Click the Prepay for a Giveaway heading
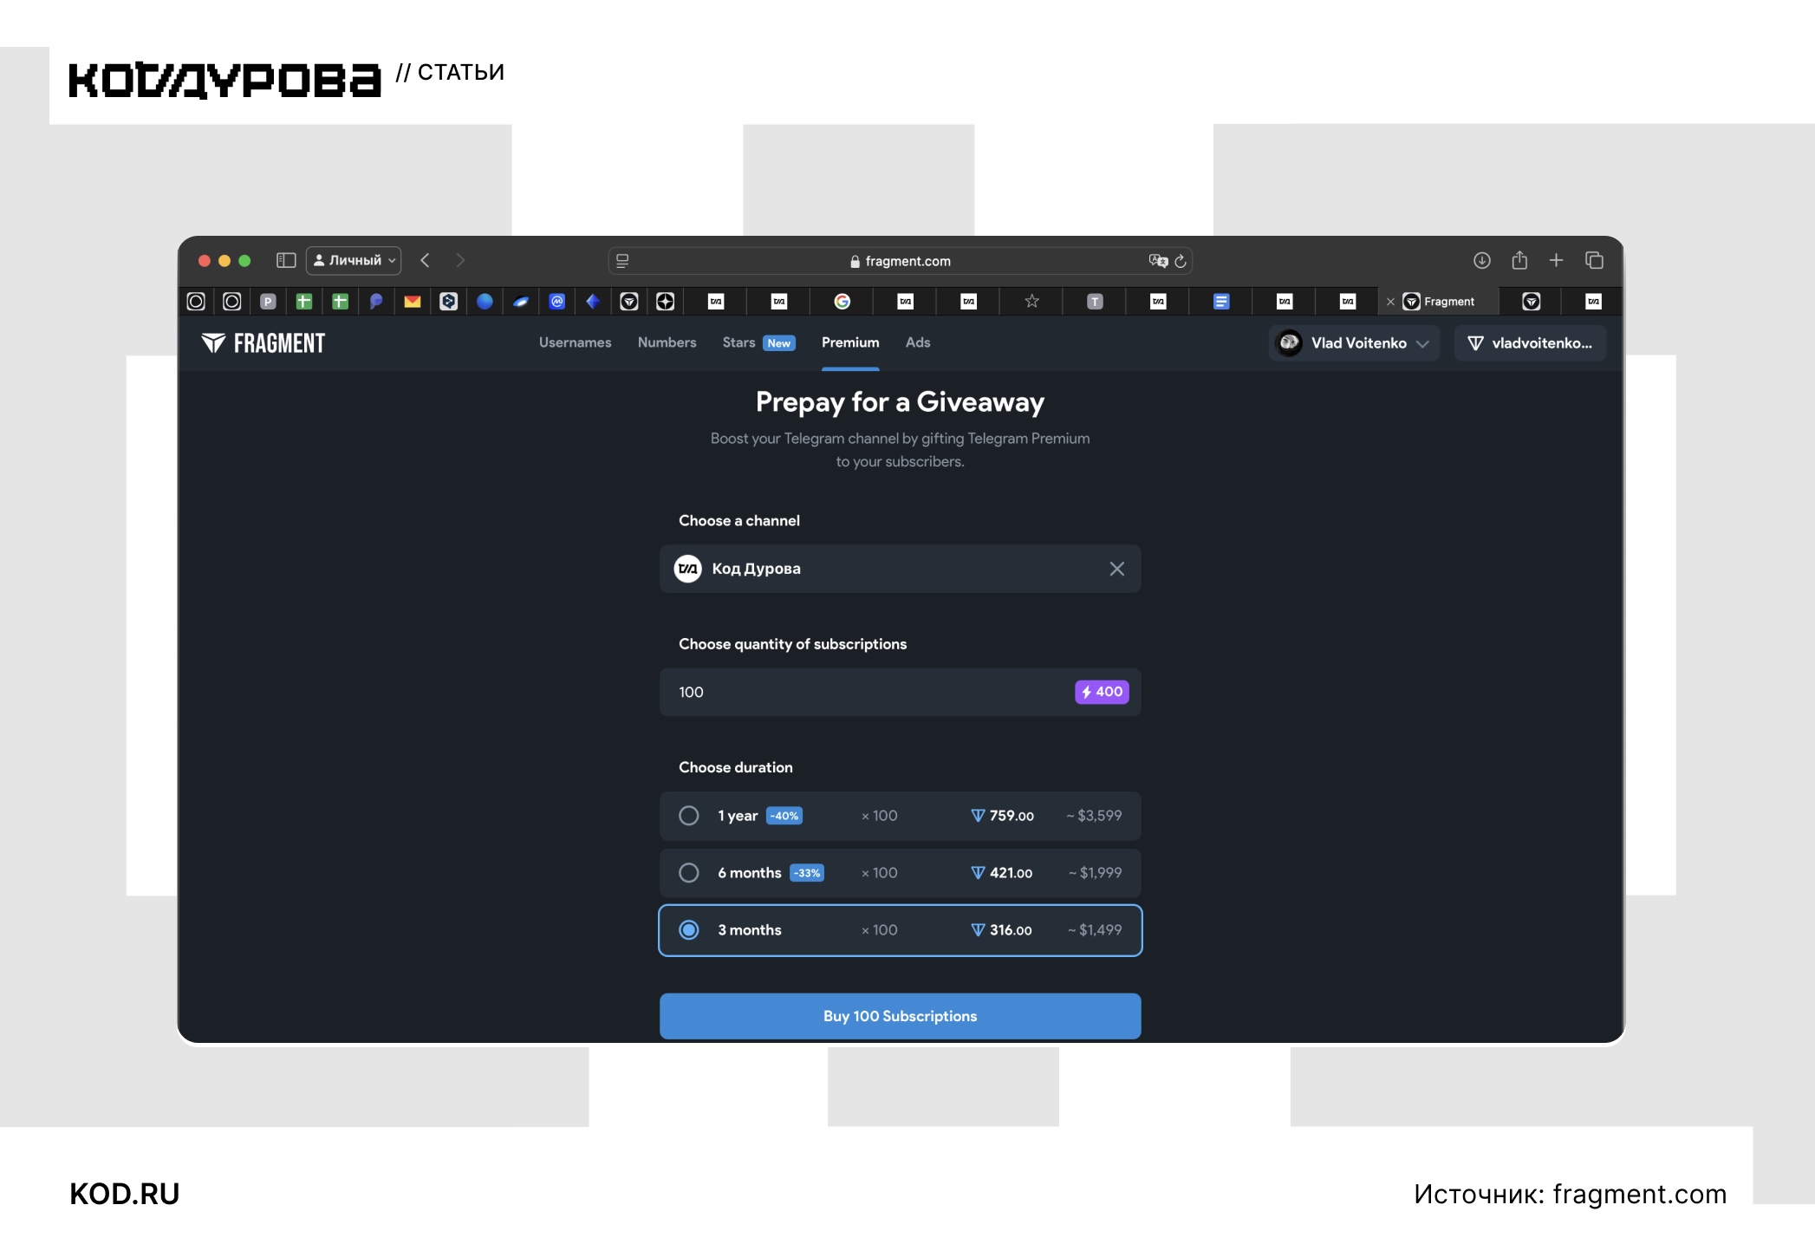Screen dimensions: 1815x1244 pyautogui.click(x=901, y=402)
